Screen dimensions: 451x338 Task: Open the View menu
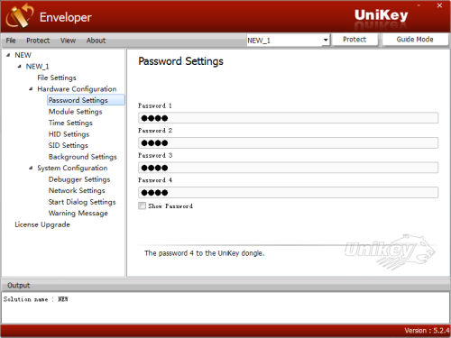point(68,41)
